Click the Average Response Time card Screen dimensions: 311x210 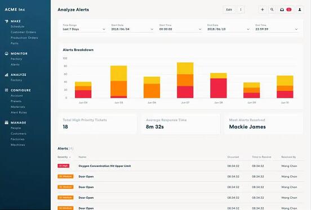180,124
